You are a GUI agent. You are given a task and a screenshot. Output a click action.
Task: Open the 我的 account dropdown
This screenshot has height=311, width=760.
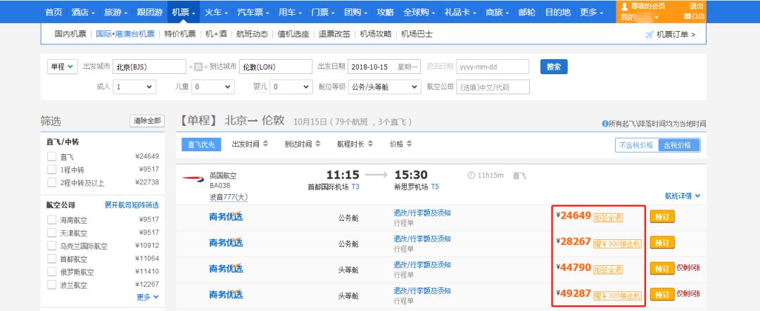(x=640, y=18)
